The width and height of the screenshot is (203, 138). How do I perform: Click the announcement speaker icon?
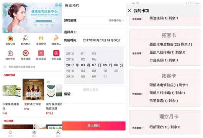(x=5, y=67)
